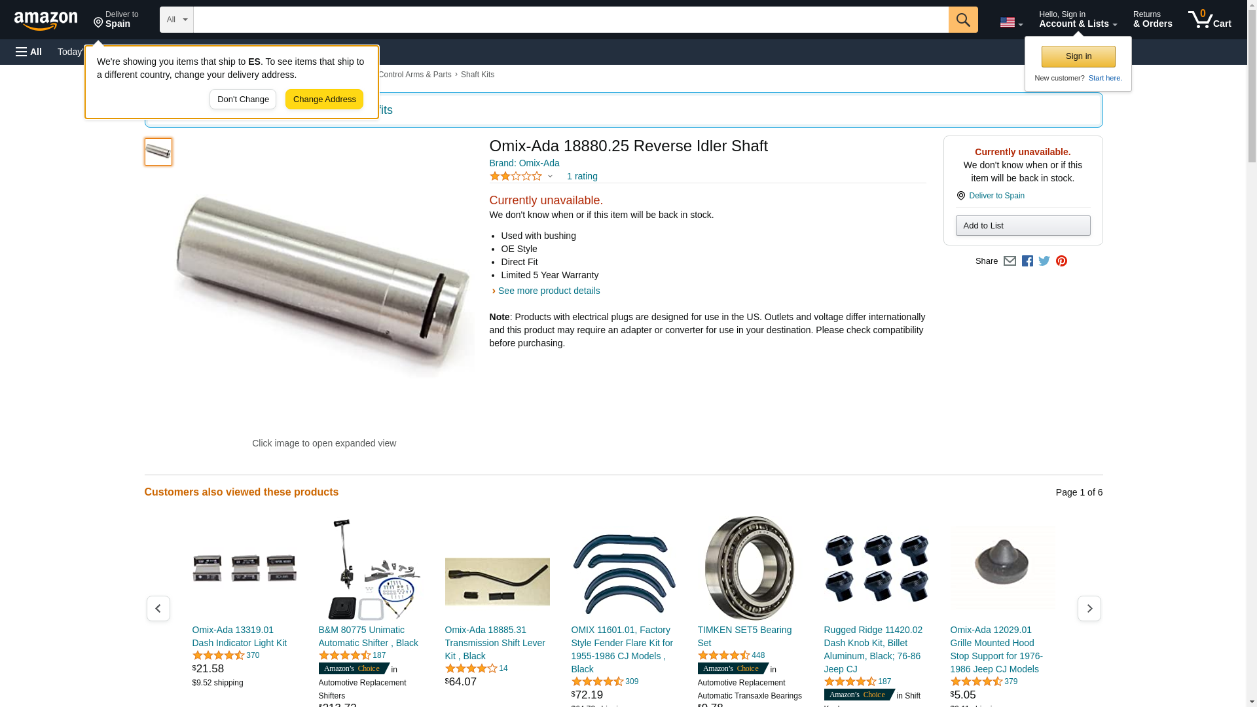Share product on Twitter
The image size is (1257, 707).
1044,261
